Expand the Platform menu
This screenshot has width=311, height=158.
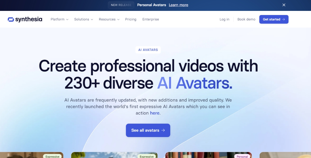coord(59,19)
